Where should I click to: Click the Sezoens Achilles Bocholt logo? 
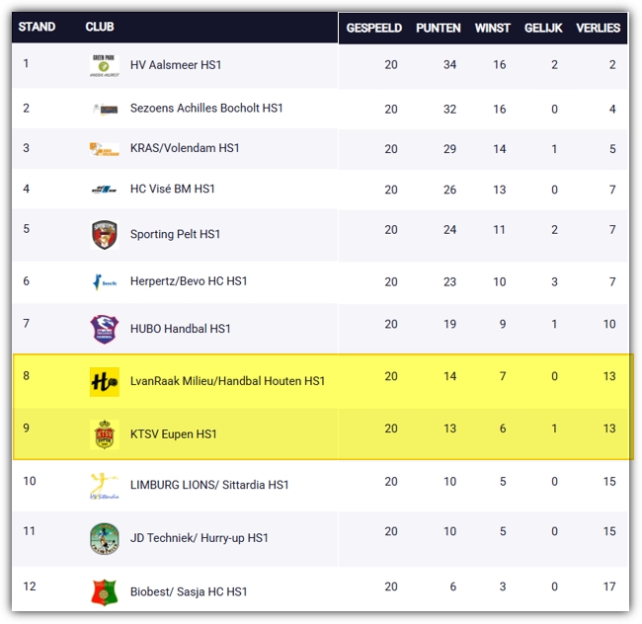(x=105, y=109)
